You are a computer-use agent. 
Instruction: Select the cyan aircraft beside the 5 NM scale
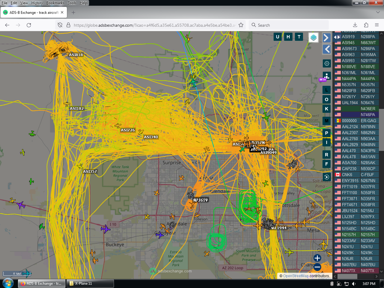26,273
